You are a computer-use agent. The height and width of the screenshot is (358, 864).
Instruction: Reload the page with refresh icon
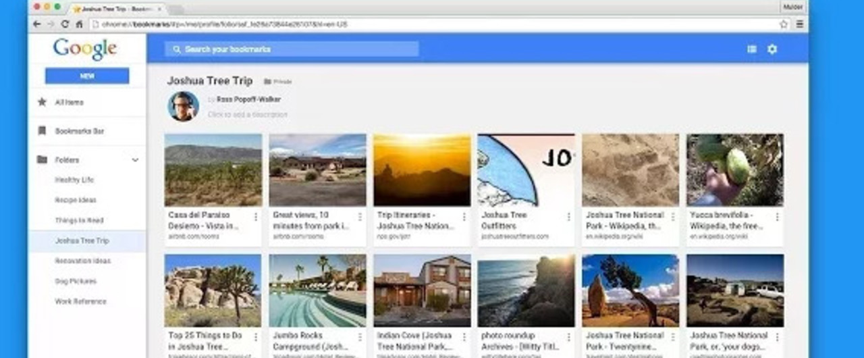coord(65,24)
